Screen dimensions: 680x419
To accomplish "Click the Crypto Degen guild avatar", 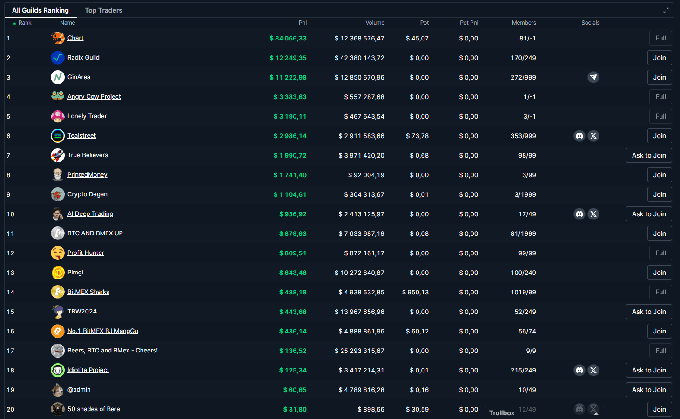I will coord(58,194).
